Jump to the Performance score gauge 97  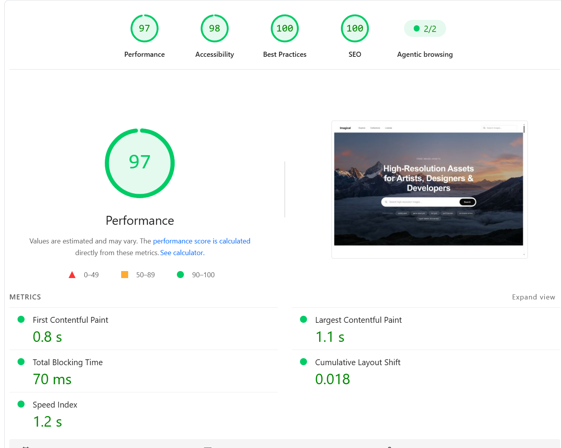pos(145,28)
